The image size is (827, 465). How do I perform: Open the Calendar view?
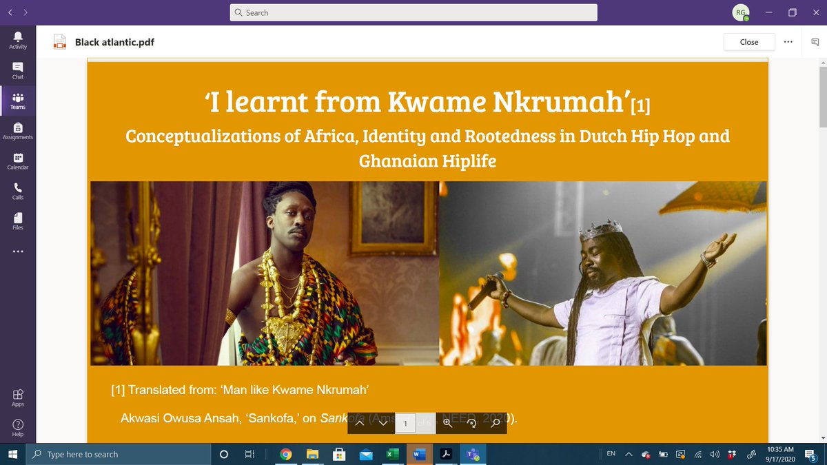pyautogui.click(x=18, y=161)
